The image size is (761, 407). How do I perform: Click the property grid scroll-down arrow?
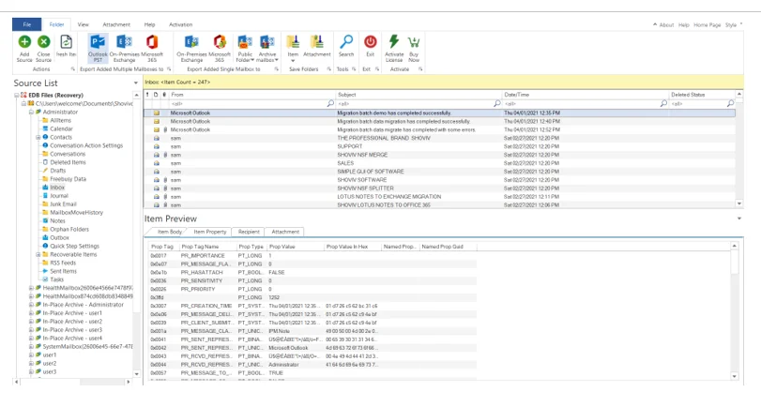coord(735,376)
